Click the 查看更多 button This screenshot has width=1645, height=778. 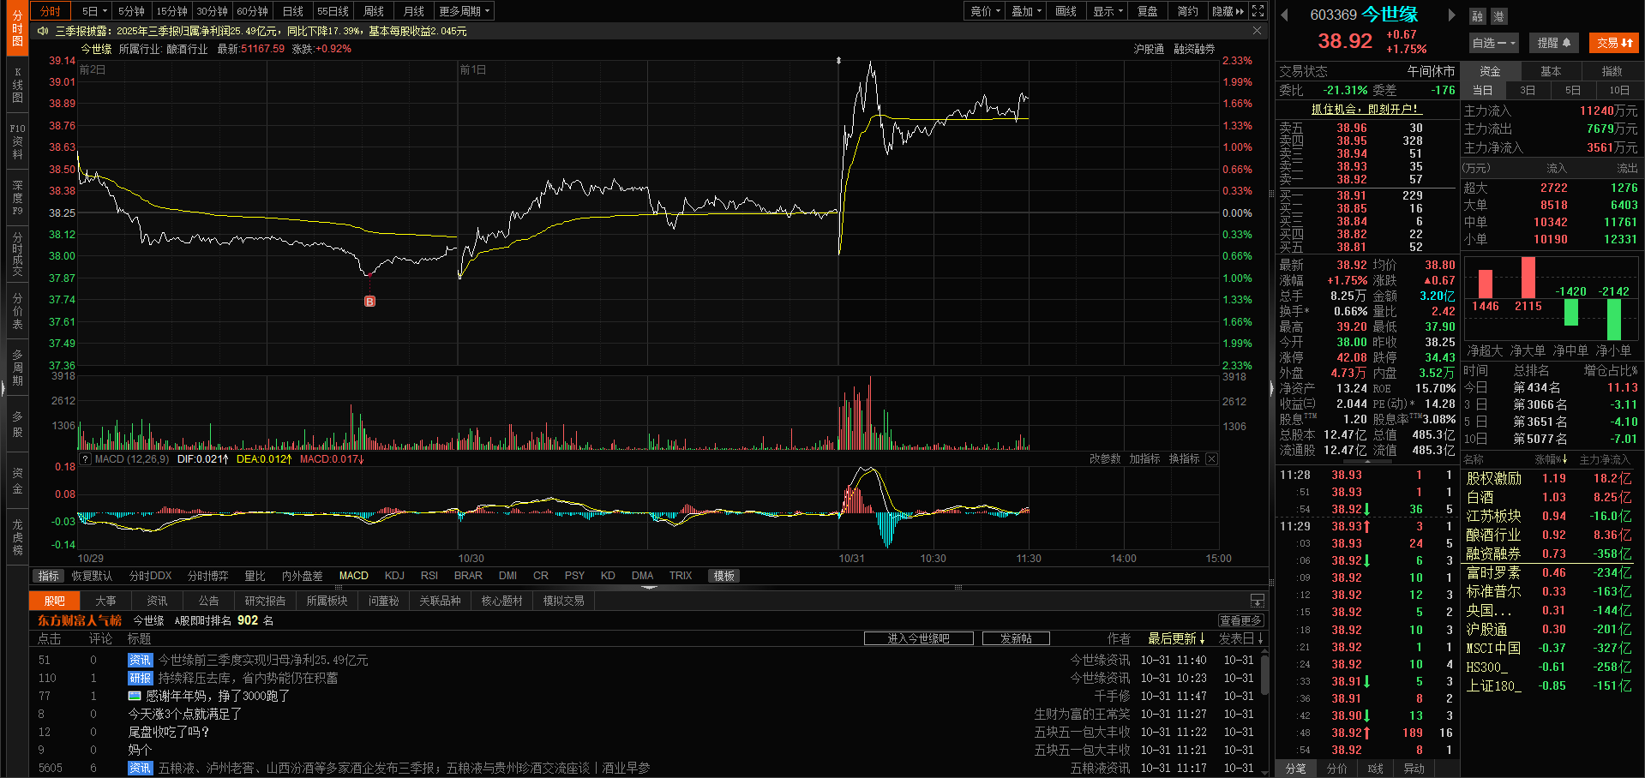click(1240, 620)
